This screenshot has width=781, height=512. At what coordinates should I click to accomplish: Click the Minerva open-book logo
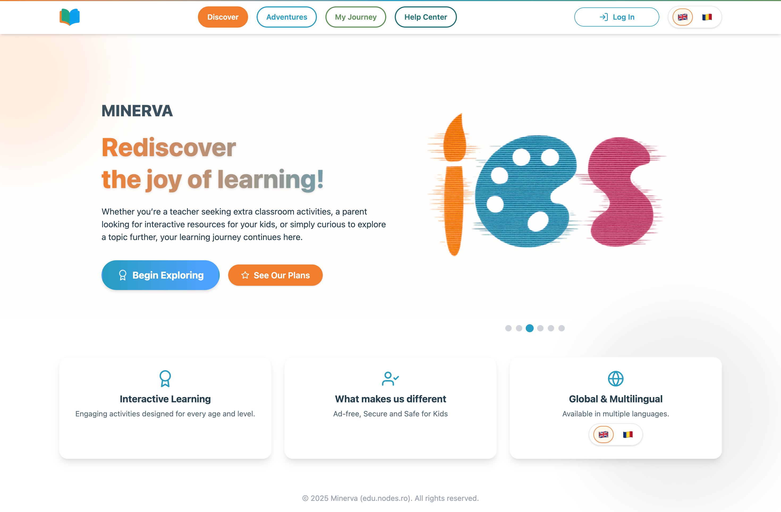click(70, 17)
